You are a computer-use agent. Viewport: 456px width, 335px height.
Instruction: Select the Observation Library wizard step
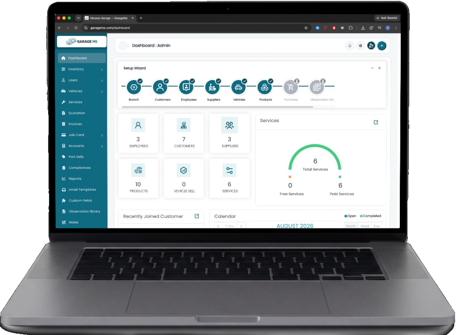click(x=317, y=87)
